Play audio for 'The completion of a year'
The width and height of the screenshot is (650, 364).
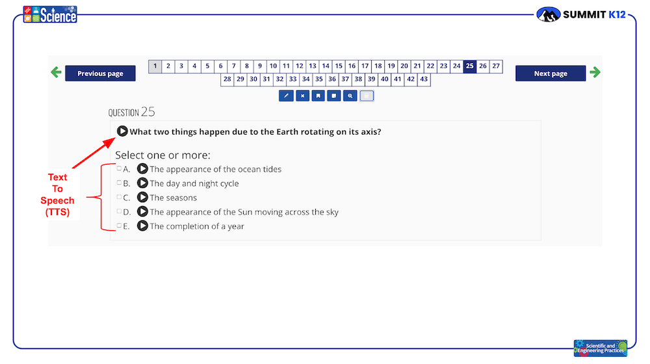[x=142, y=226]
